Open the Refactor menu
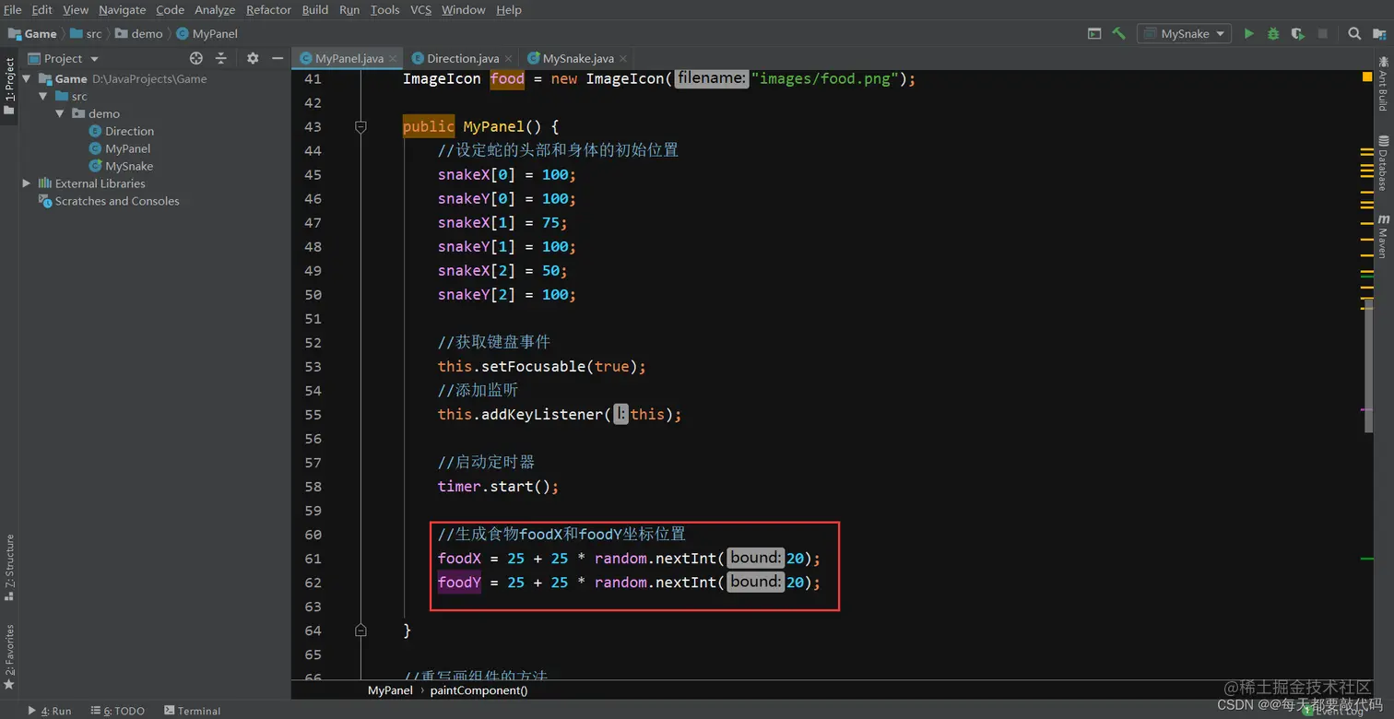The width and height of the screenshot is (1394, 719). click(x=268, y=9)
